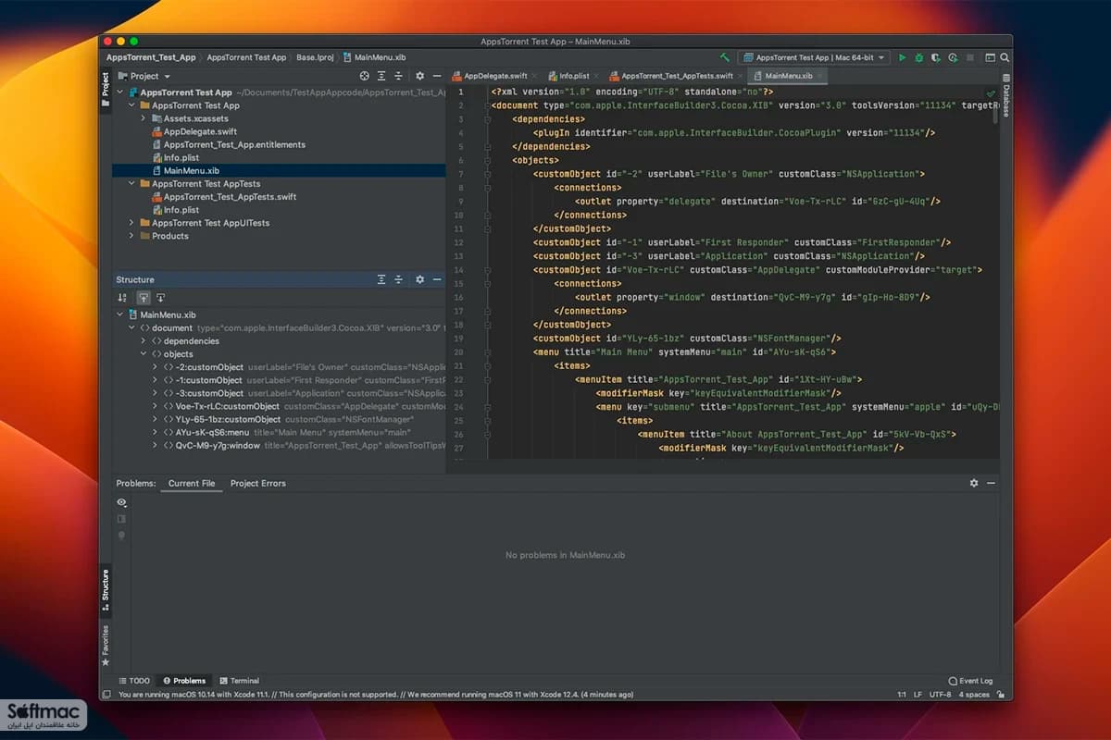Open Search Everywhere magnifier icon
Screen dimensions: 1111x740
coord(1005,57)
